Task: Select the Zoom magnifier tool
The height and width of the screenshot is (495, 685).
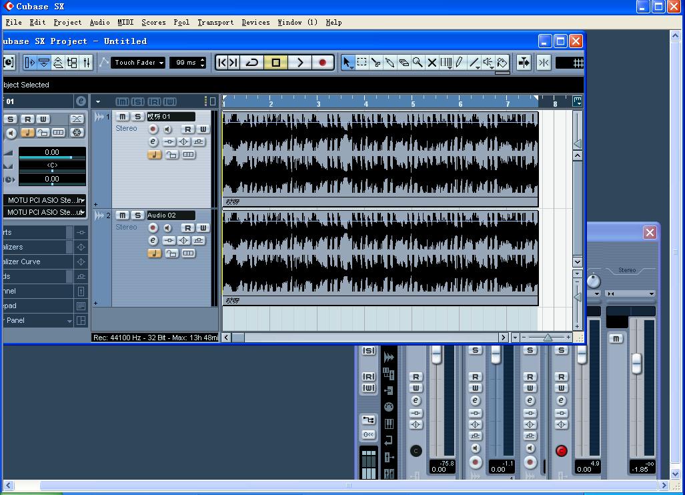Action: (x=418, y=63)
